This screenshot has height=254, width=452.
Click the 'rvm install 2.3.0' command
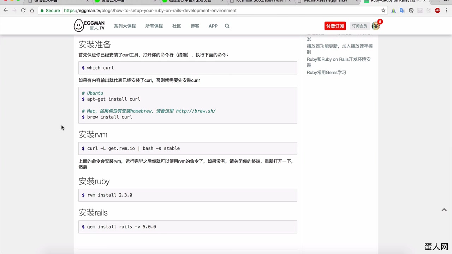[110, 195]
